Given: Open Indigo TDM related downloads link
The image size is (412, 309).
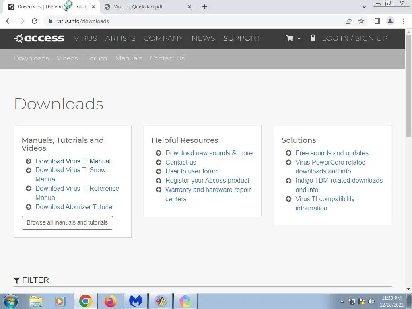Looking at the screenshot, I should (x=339, y=185).
